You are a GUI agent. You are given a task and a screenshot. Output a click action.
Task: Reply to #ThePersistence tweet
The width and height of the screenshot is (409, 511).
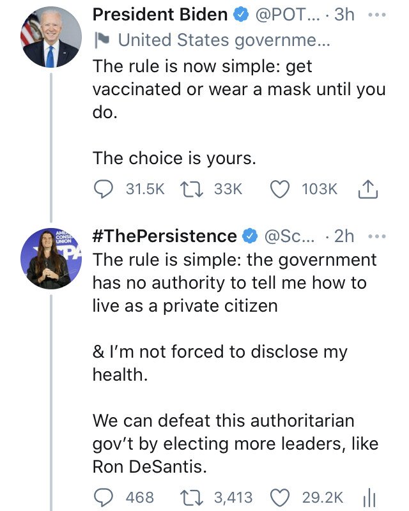coord(103,497)
